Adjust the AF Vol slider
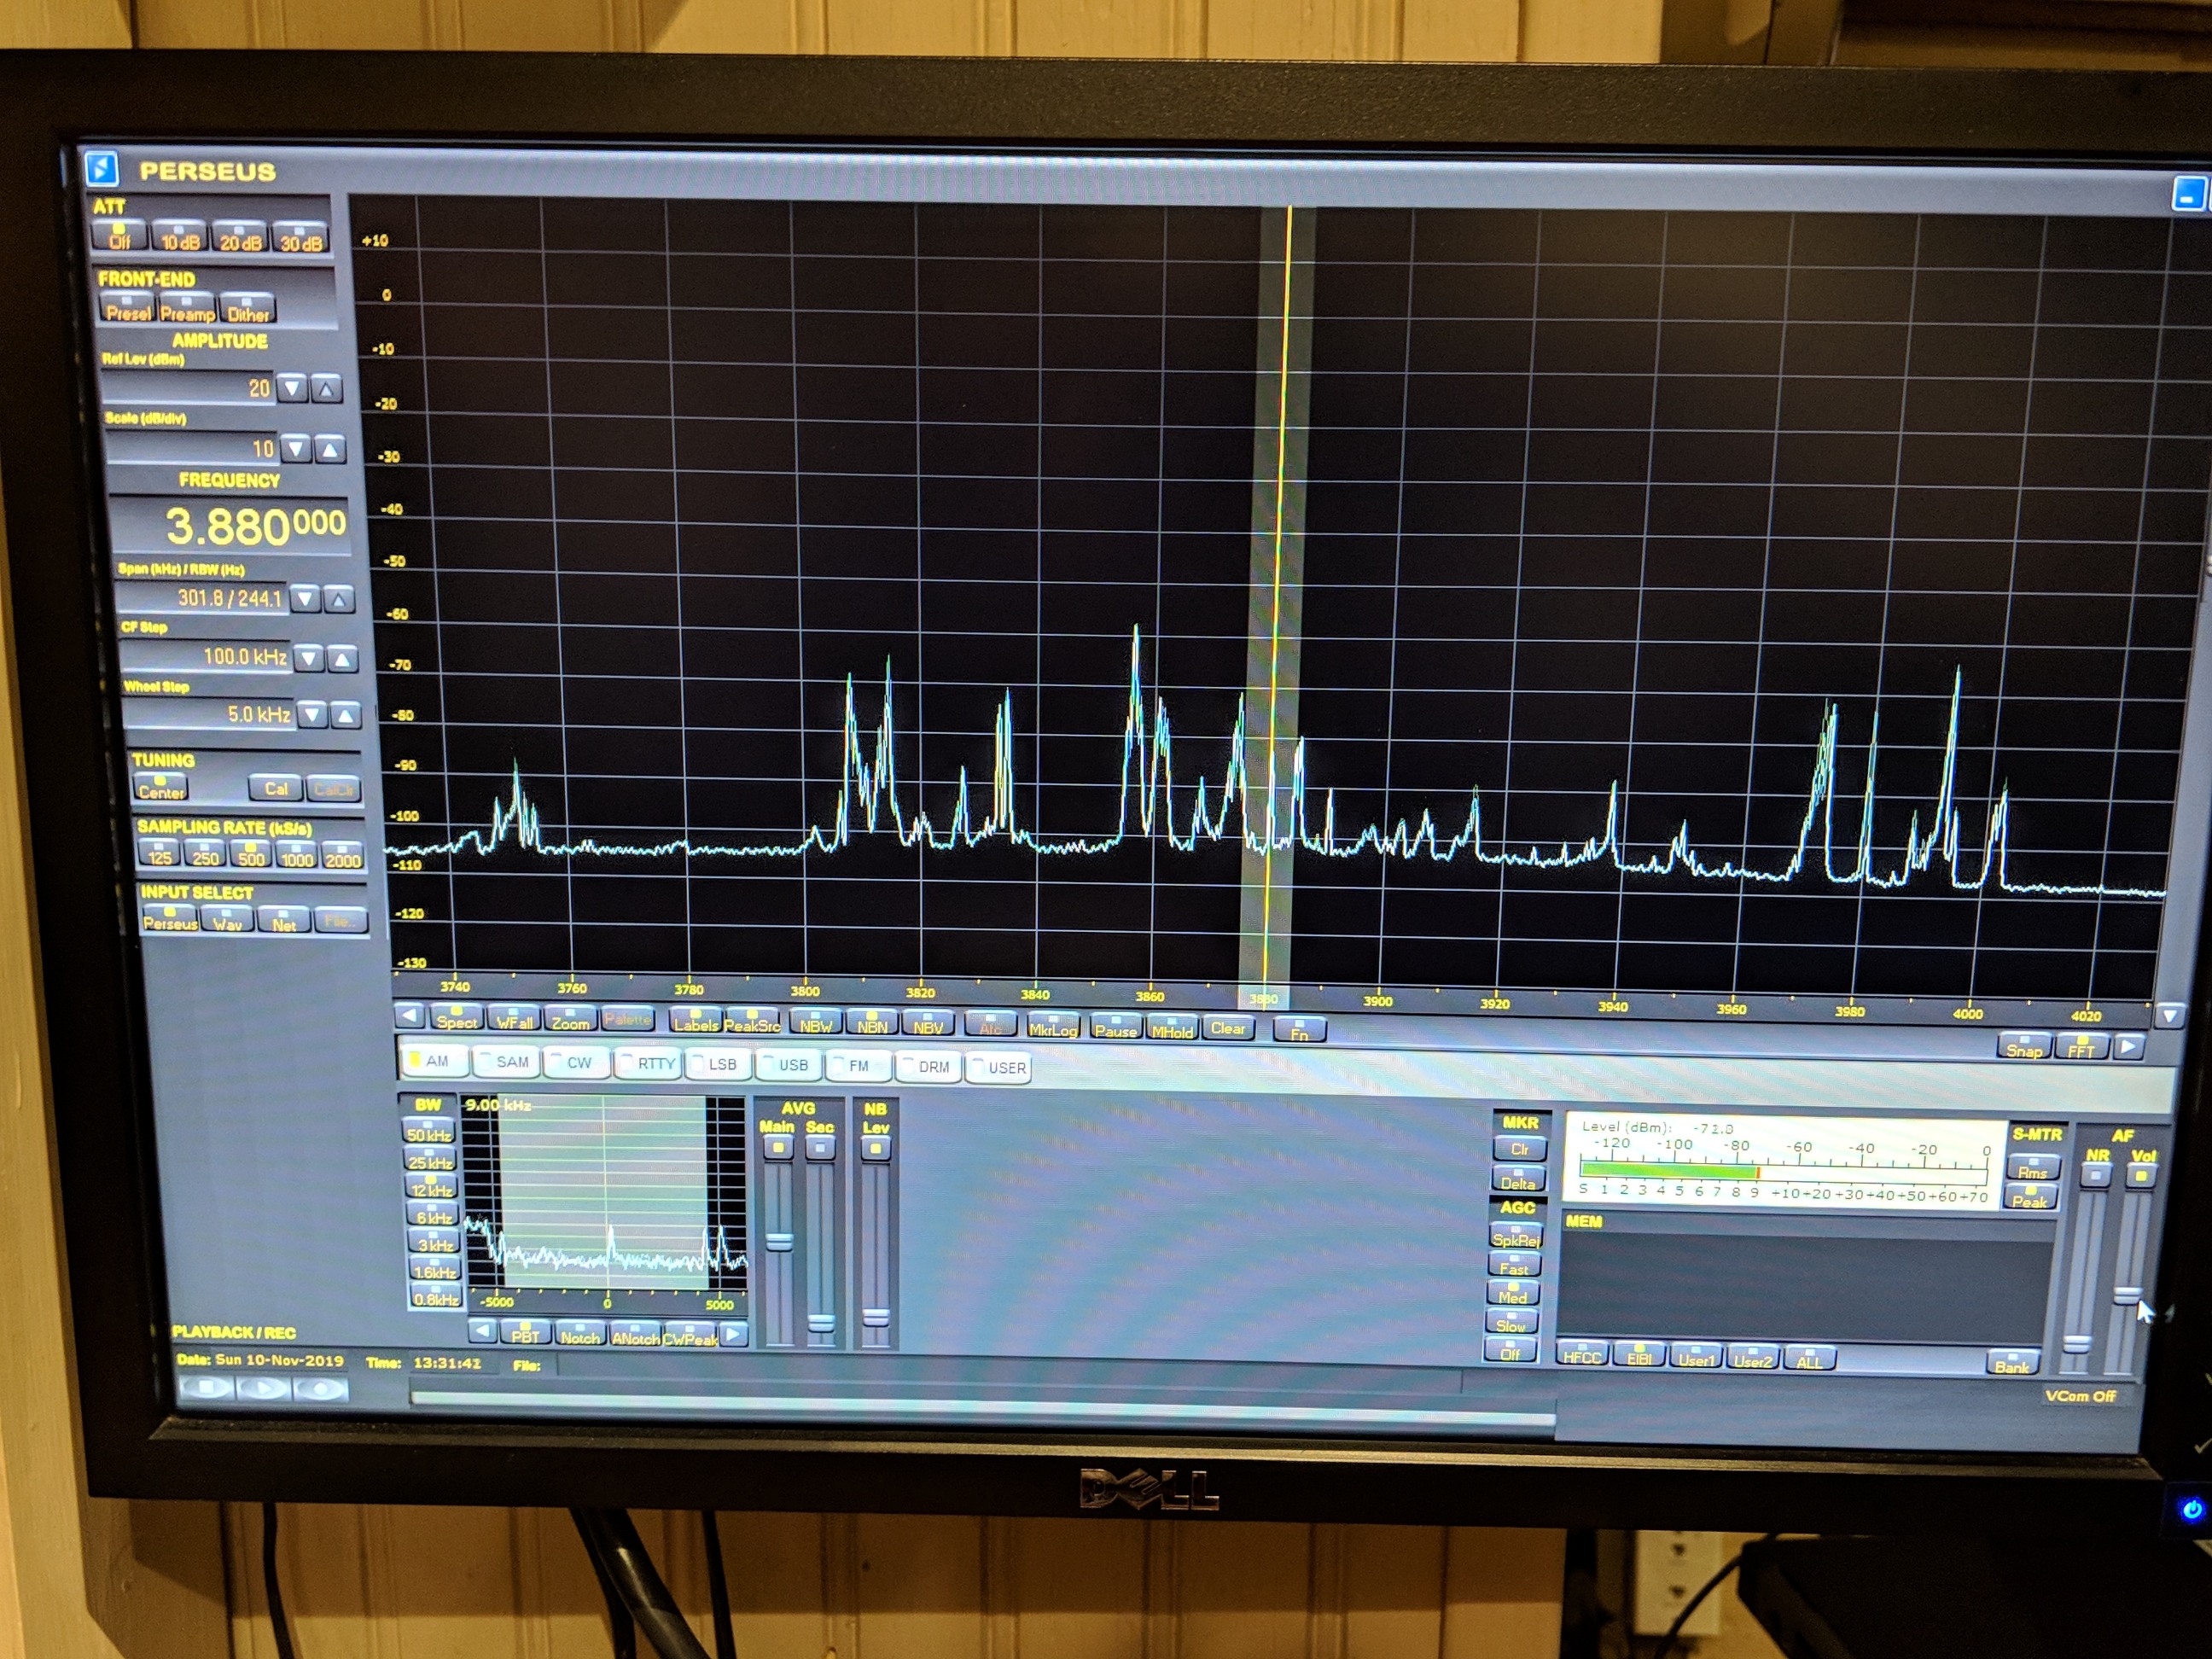The height and width of the screenshot is (1659, 2212). 2127,1295
